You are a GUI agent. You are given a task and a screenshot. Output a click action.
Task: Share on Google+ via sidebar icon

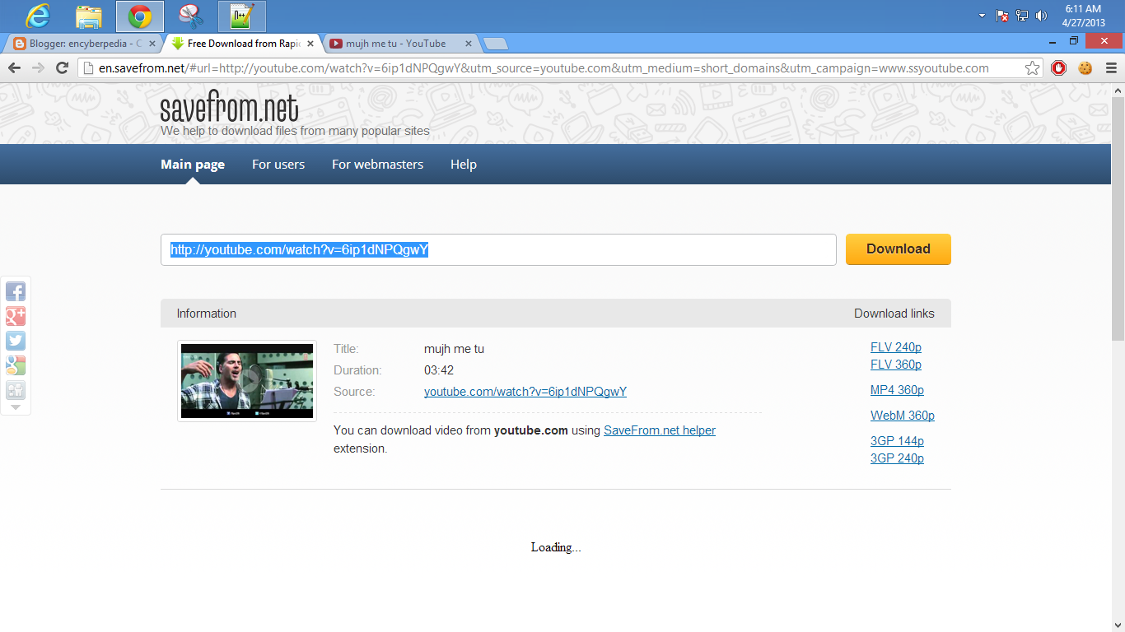16,316
